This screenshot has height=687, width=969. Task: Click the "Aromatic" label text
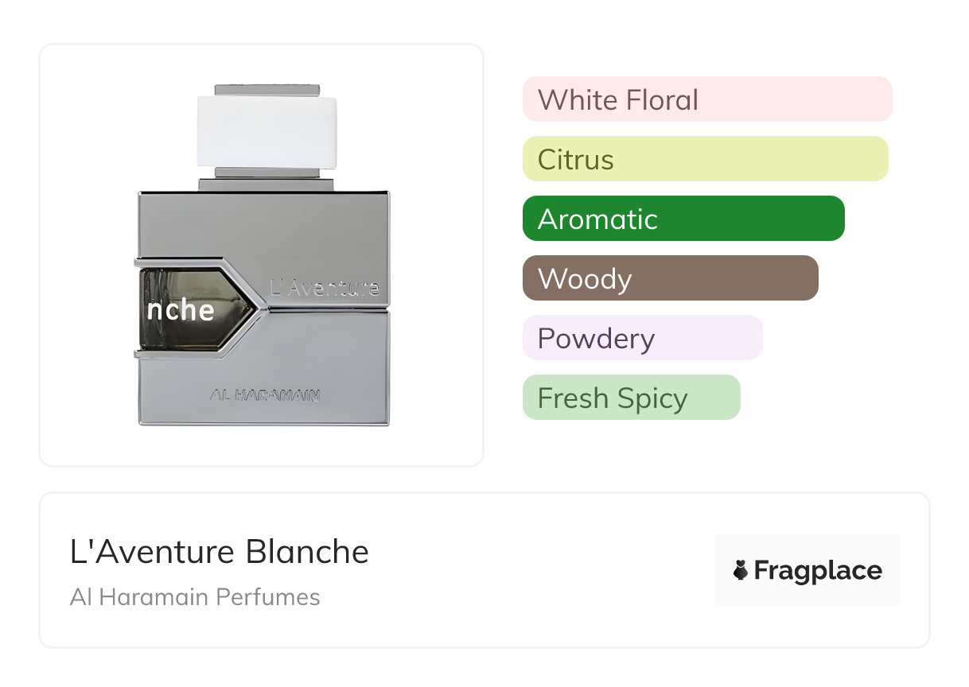(597, 219)
